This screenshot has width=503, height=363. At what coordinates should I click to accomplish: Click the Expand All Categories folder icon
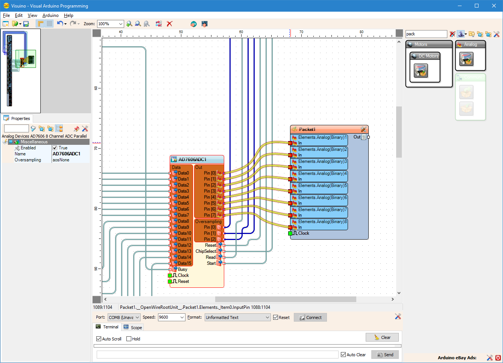480,34
